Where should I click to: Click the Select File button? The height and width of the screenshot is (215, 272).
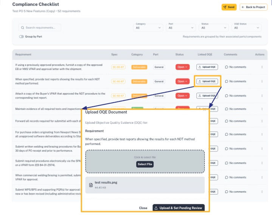click(x=145, y=164)
